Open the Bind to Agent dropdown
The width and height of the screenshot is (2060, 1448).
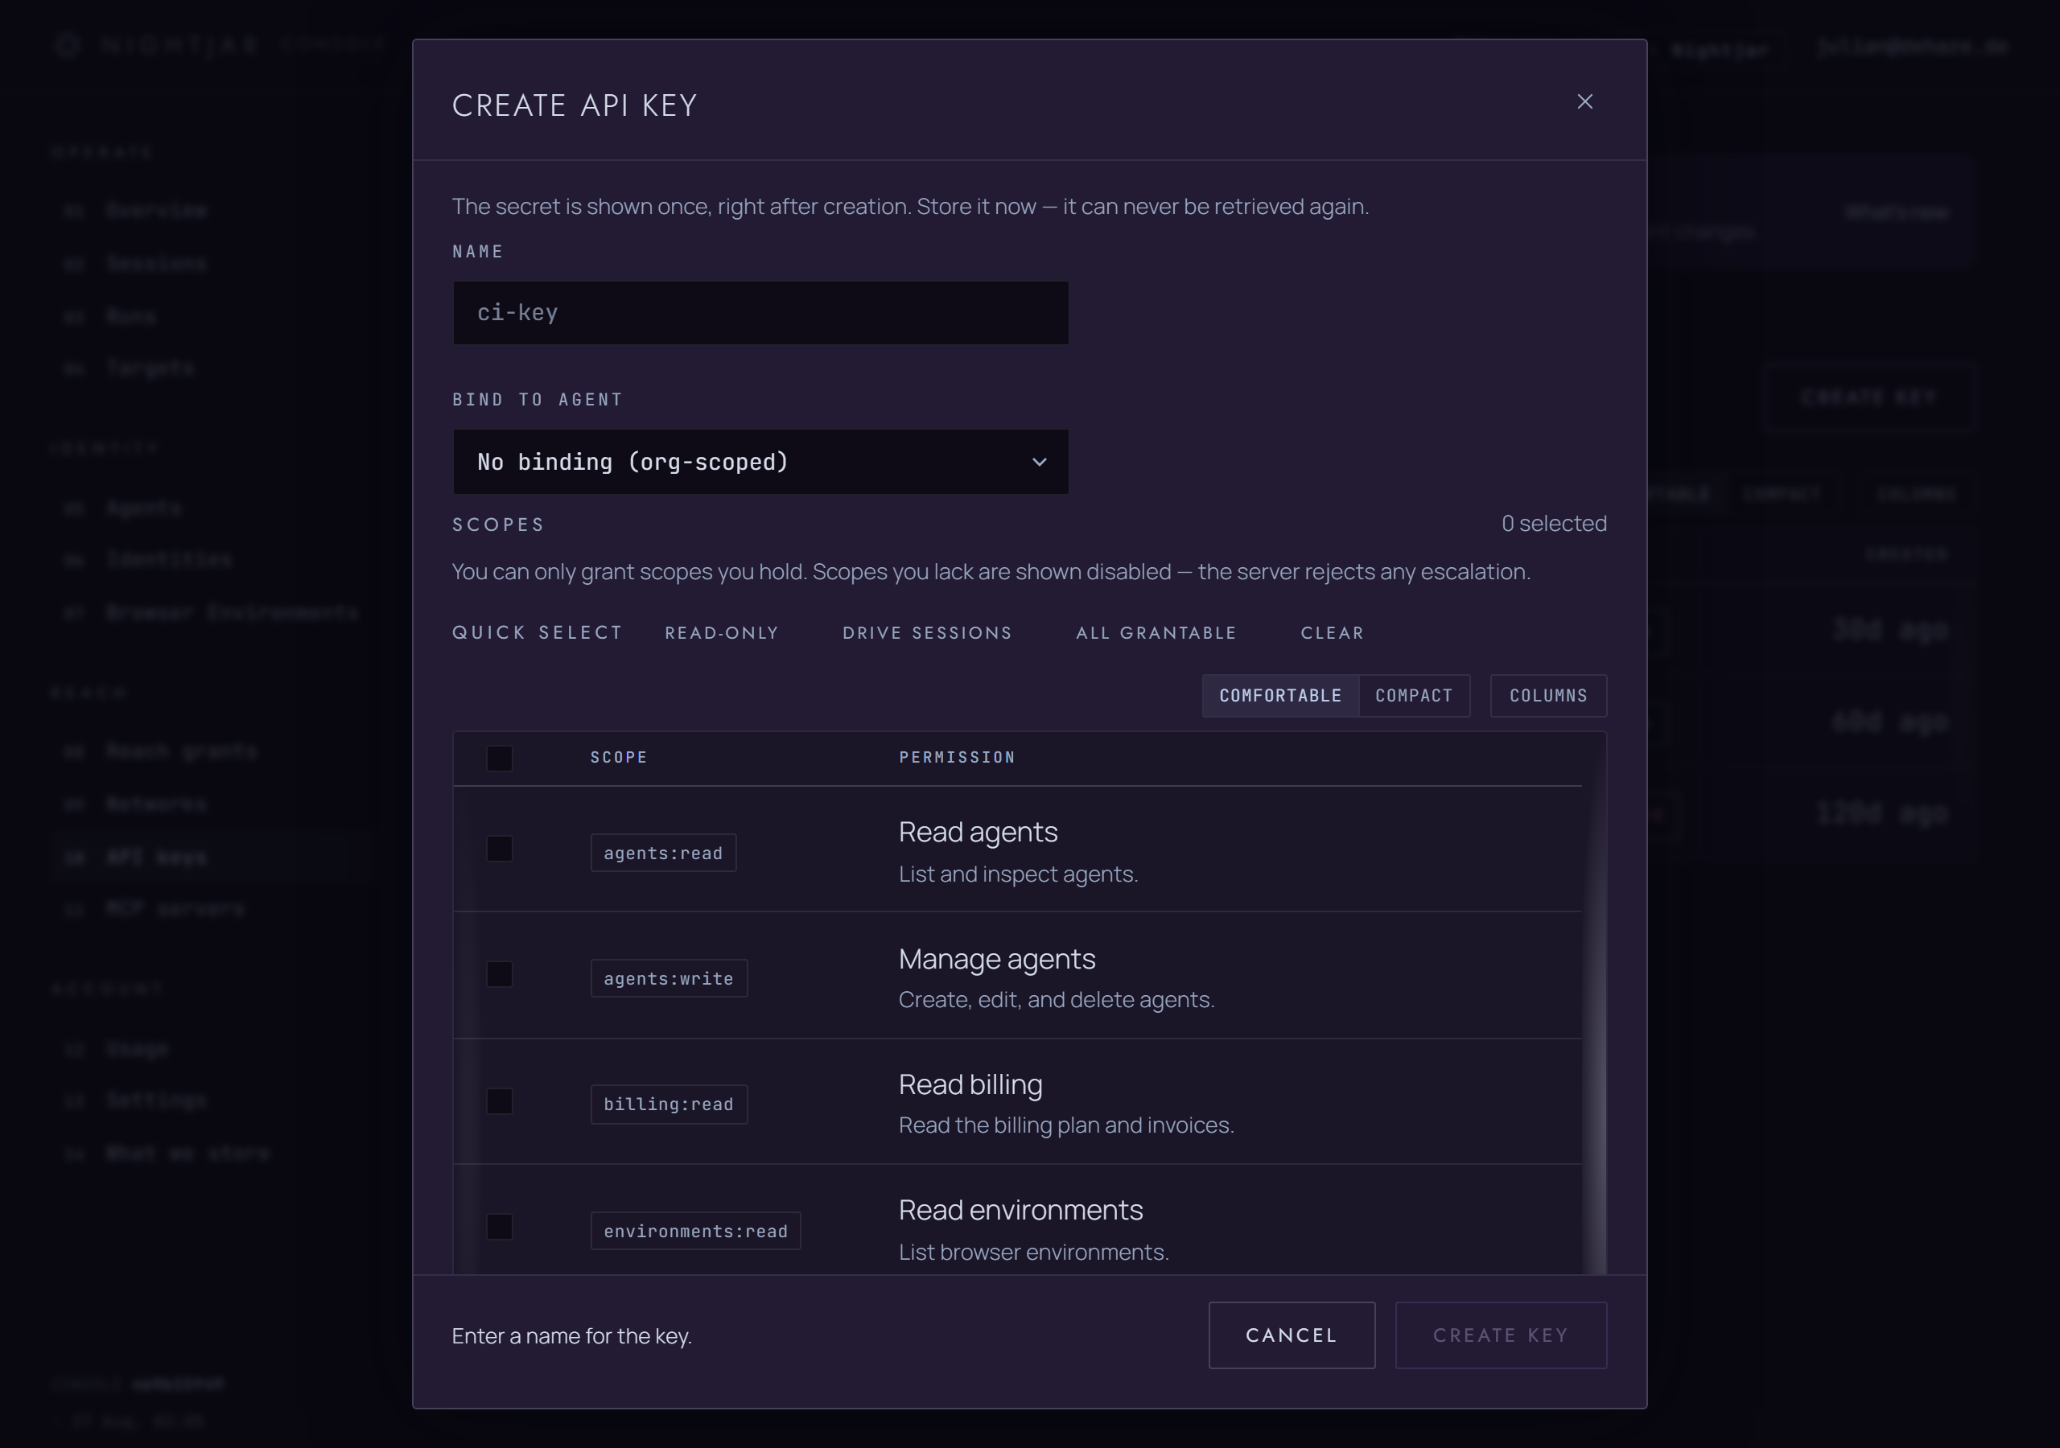tap(760, 462)
